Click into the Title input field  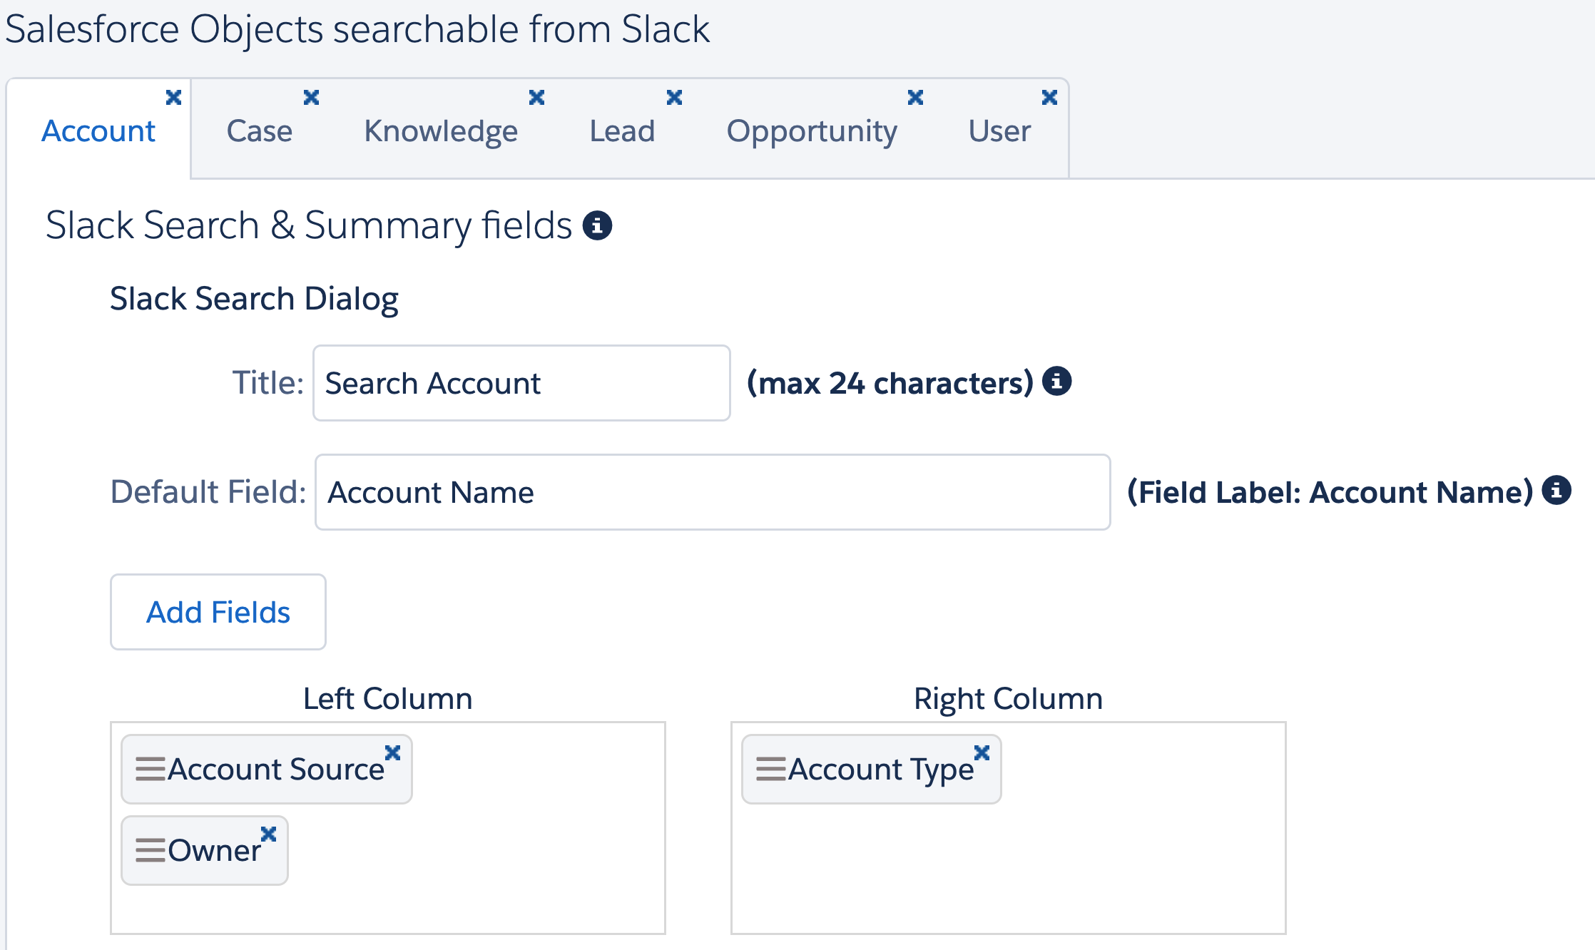coord(521,384)
